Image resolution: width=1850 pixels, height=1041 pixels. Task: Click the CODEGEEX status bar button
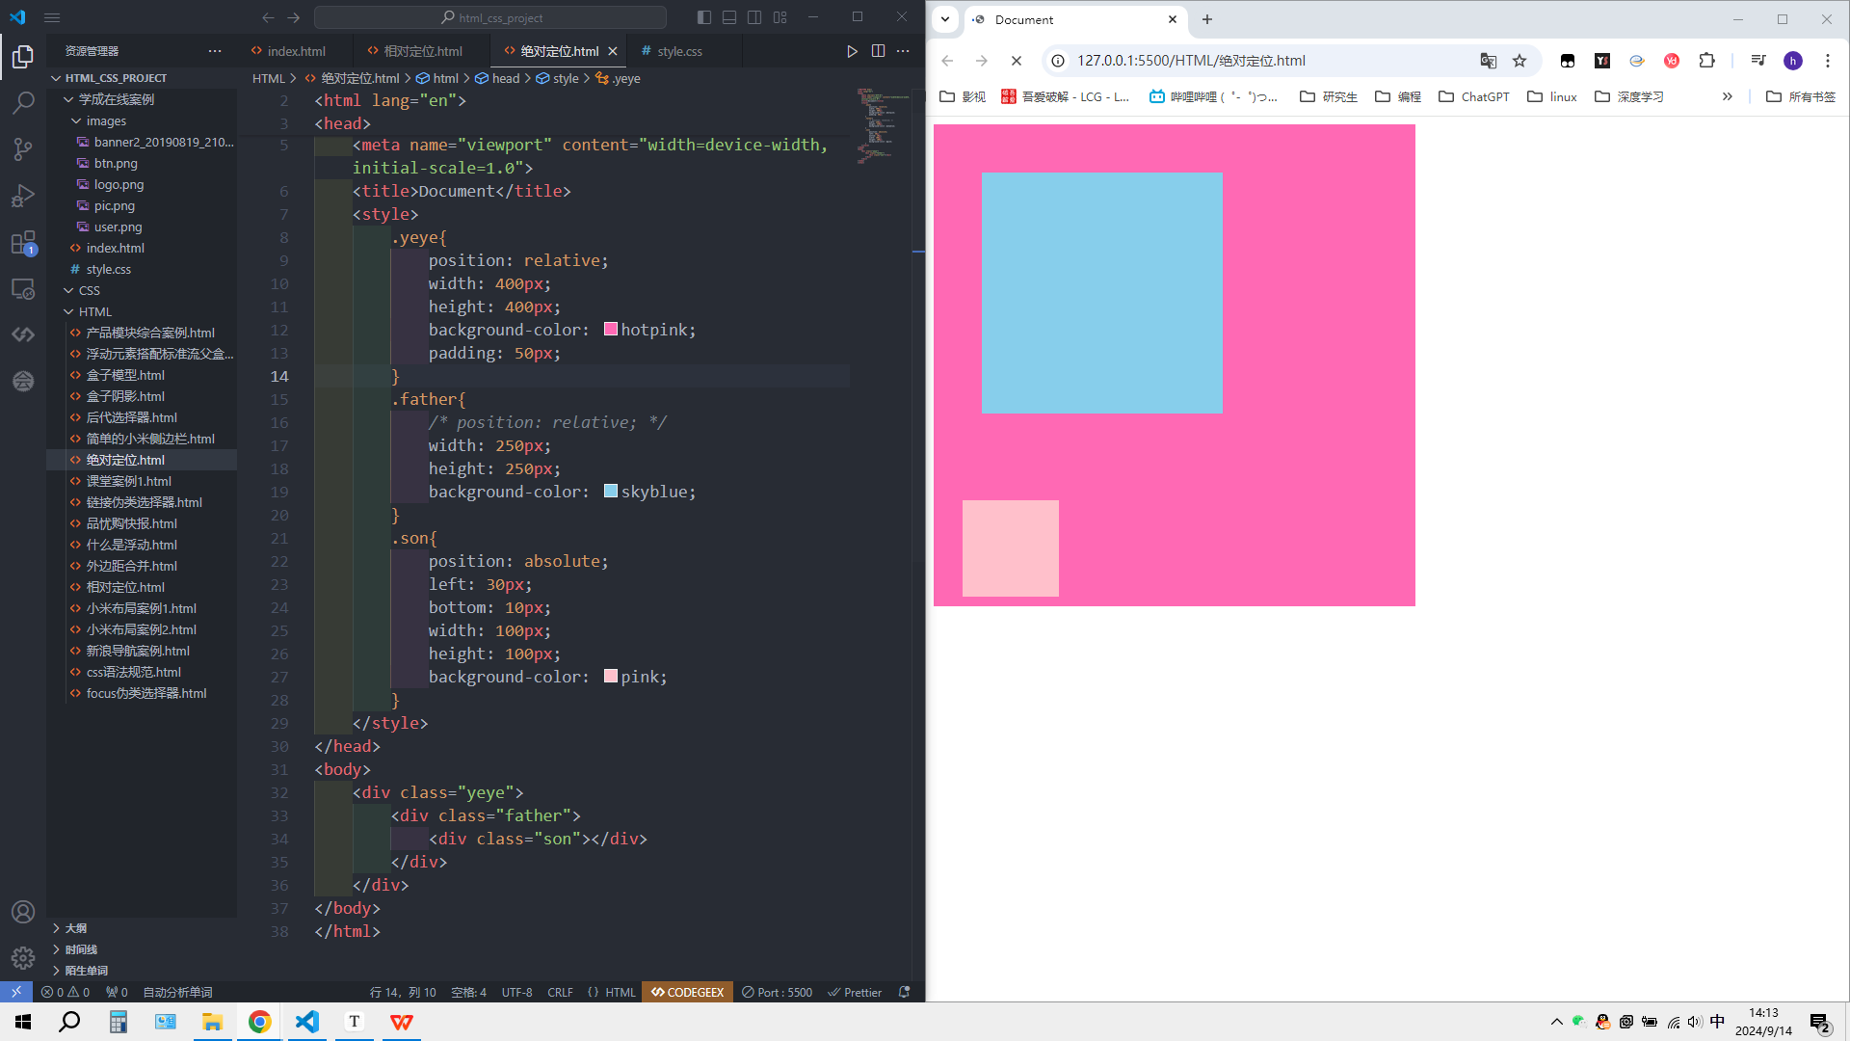coord(687,992)
